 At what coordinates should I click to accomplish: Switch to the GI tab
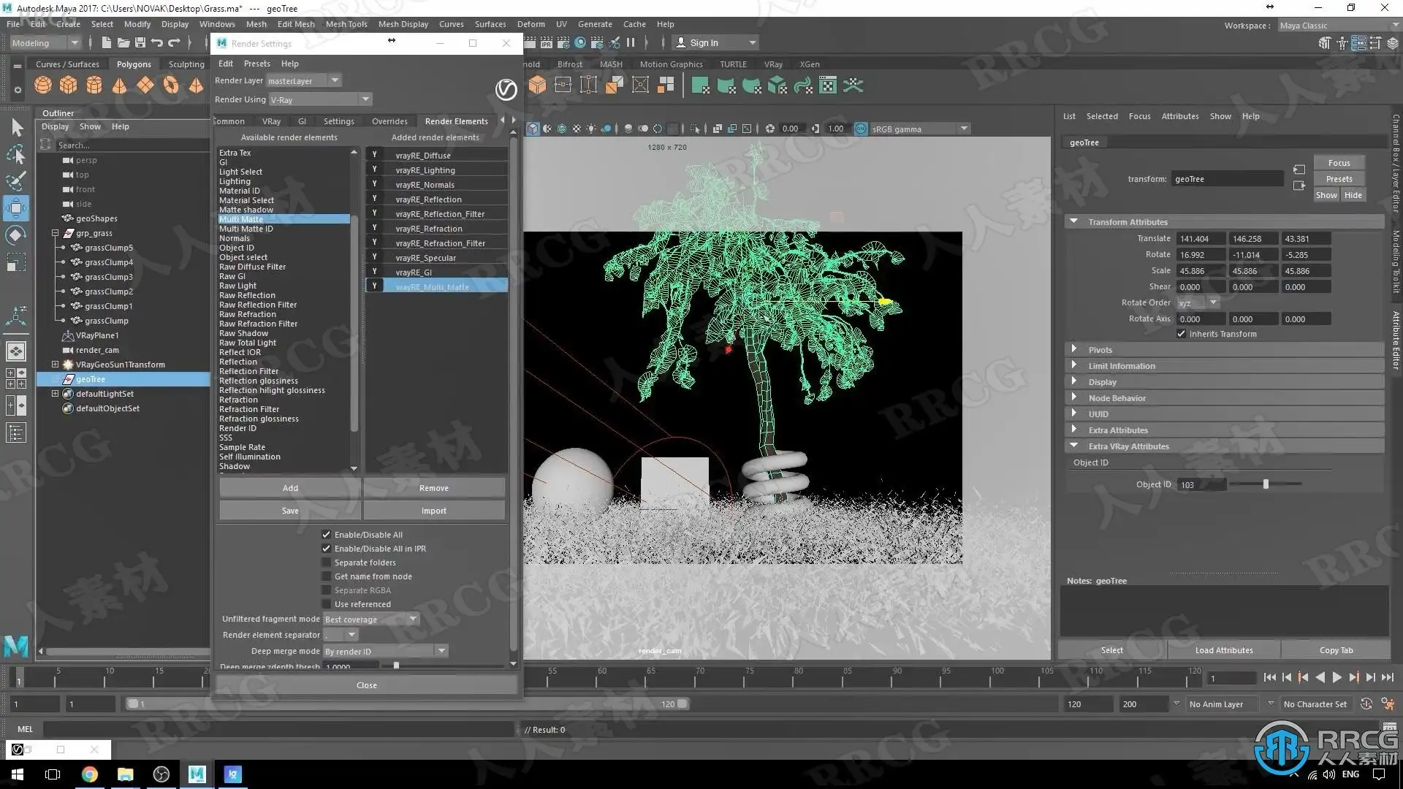click(x=302, y=121)
